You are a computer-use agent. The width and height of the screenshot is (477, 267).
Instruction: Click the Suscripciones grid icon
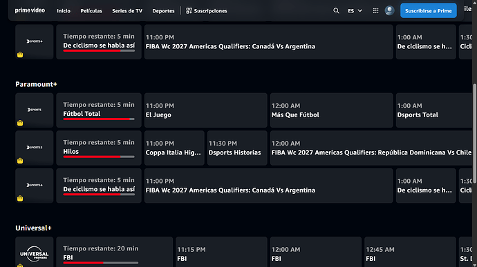(x=189, y=10)
